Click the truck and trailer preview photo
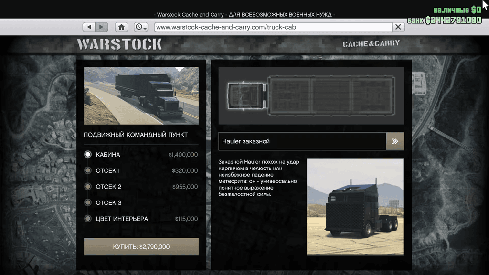This screenshot has height=275, width=489. click(x=141, y=96)
